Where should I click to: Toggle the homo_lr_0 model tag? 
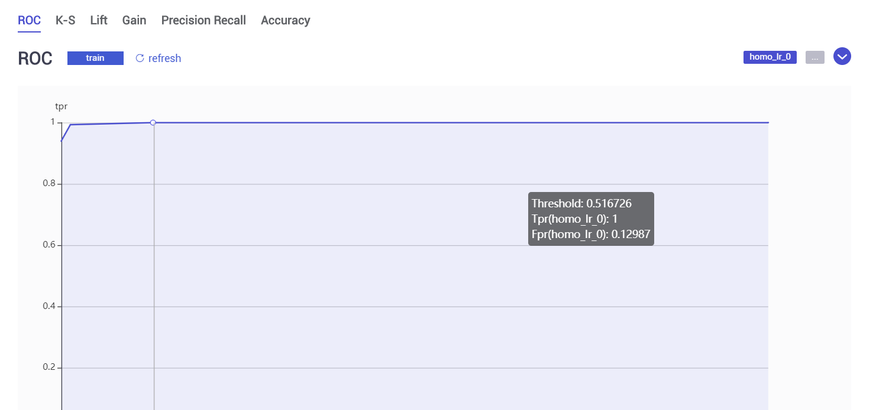click(770, 57)
